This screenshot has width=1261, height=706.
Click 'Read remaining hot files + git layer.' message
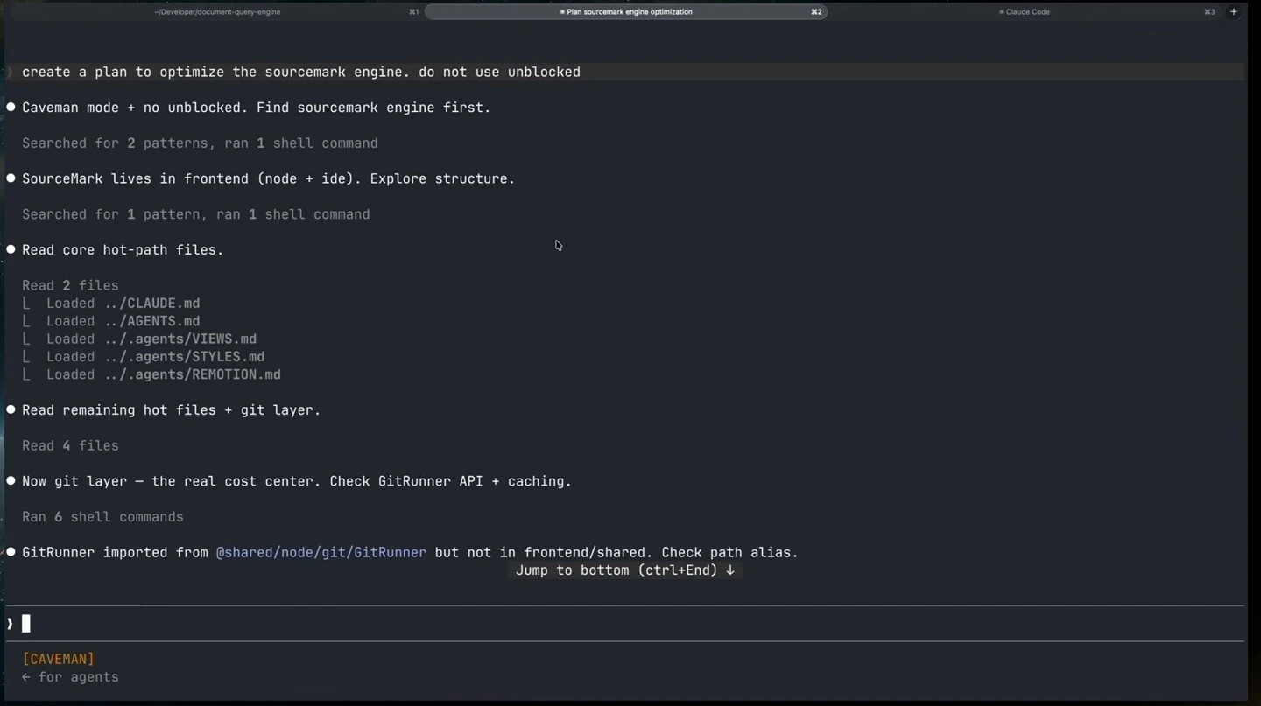coord(171,410)
